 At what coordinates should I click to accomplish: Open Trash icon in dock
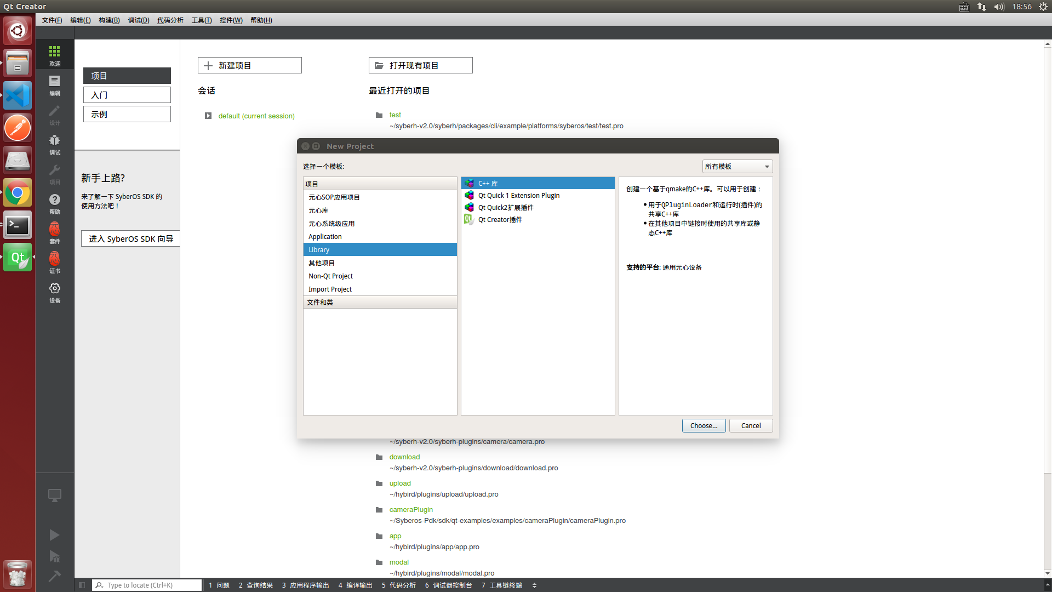[18, 574]
